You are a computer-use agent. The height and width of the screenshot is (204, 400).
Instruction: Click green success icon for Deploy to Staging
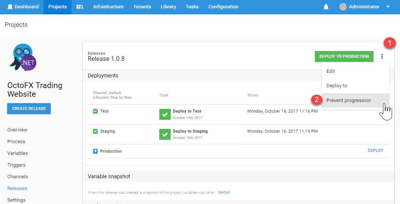(x=165, y=134)
